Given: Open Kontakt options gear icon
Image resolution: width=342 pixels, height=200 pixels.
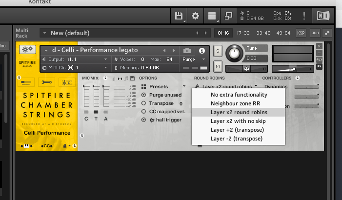Looking at the screenshot, I should point(195,16).
